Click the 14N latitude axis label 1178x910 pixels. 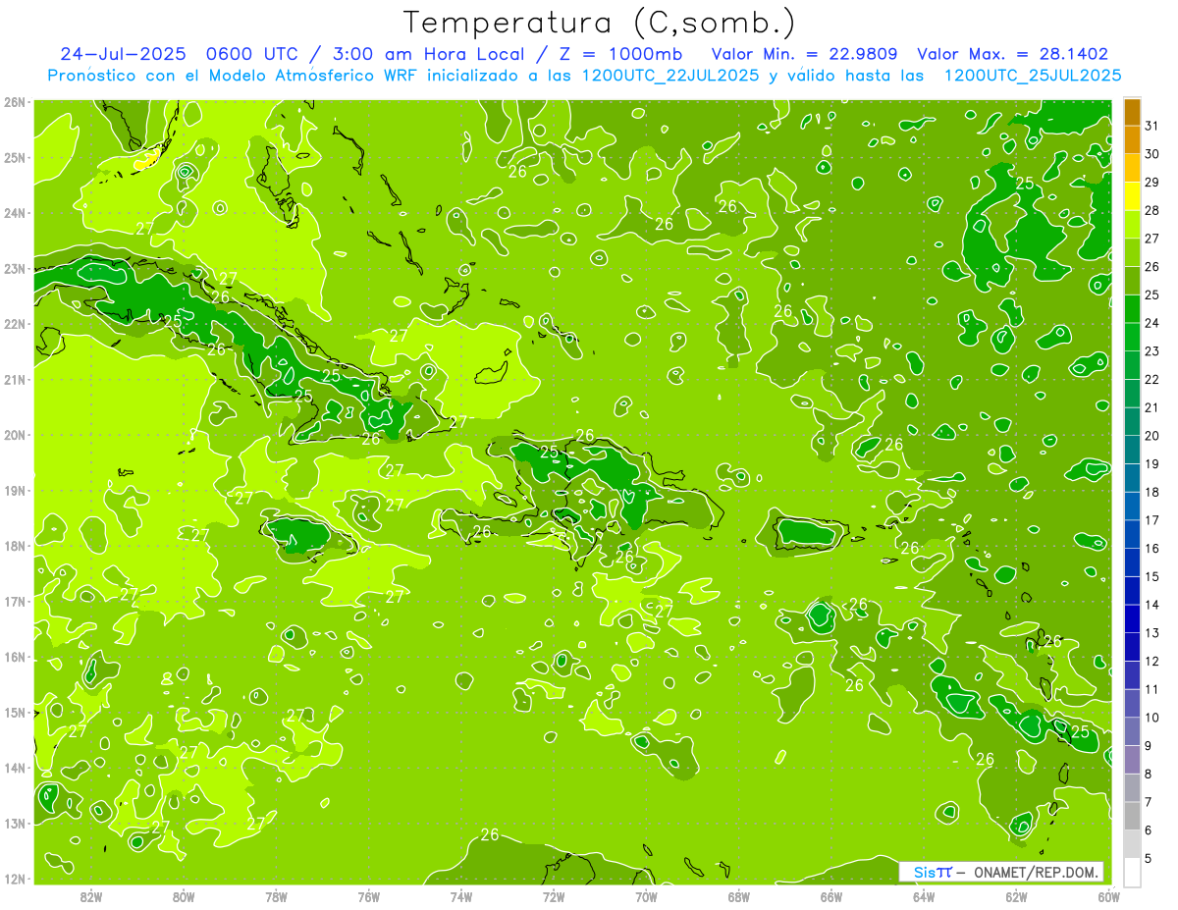click(x=15, y=768)
